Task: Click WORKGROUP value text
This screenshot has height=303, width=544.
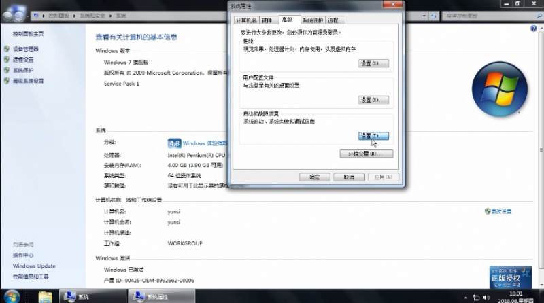Action: 185,243
